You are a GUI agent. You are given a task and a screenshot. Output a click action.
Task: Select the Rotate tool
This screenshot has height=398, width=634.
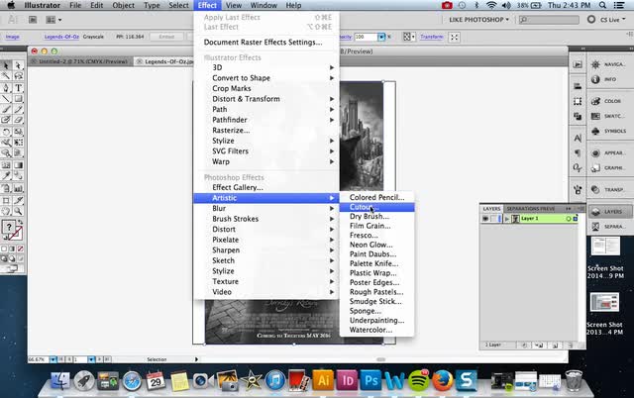click(x=6, y=132)
